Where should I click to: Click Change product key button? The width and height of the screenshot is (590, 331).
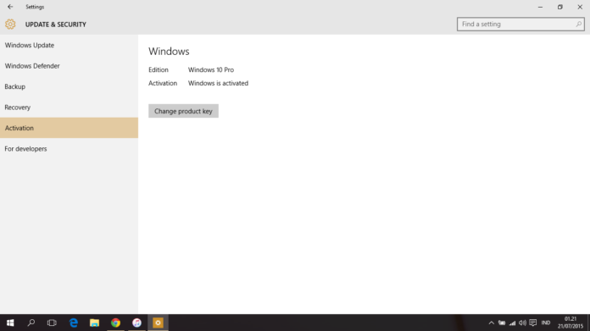click(x=183, y=111)
